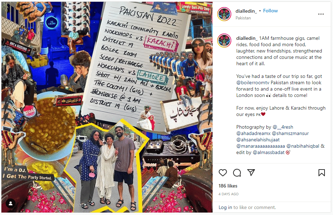Like the post with the heart icon
Image resolution: width=333 pixels, height=215 pixels.
[x=222, y=173]
